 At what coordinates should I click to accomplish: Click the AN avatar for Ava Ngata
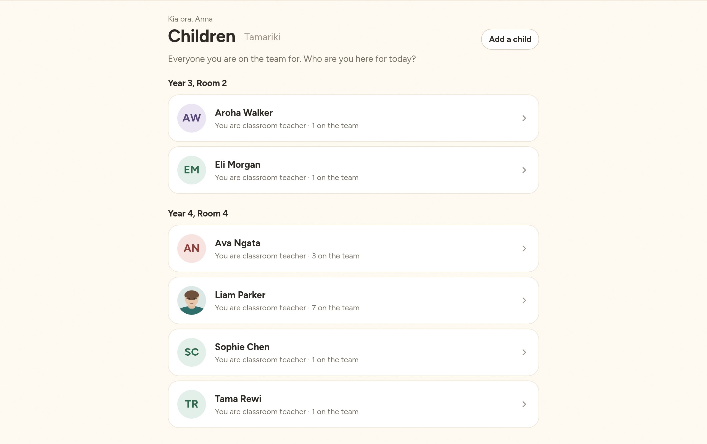point(191,248)
